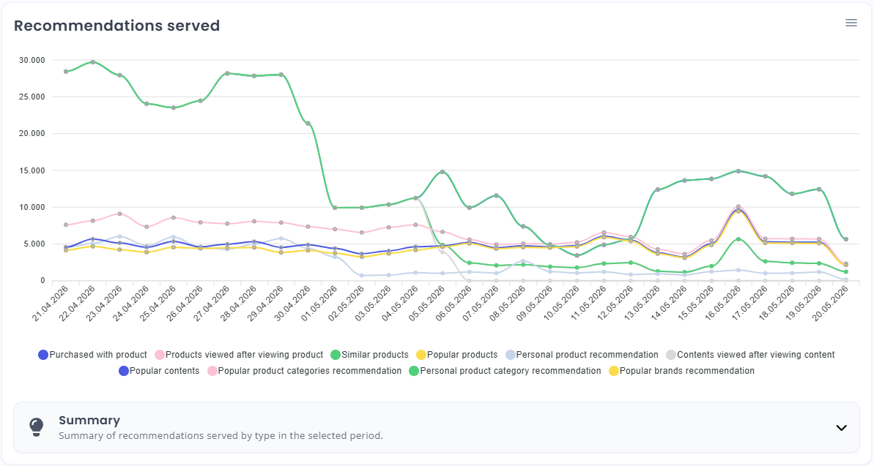Image resolution: width=874 pixels, height=466 pixels.
Task: Click grey swatch of Contents viewed after viewing content
Action: (x=671, y=355)
